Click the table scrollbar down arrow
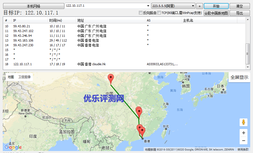 pos(248,67)
